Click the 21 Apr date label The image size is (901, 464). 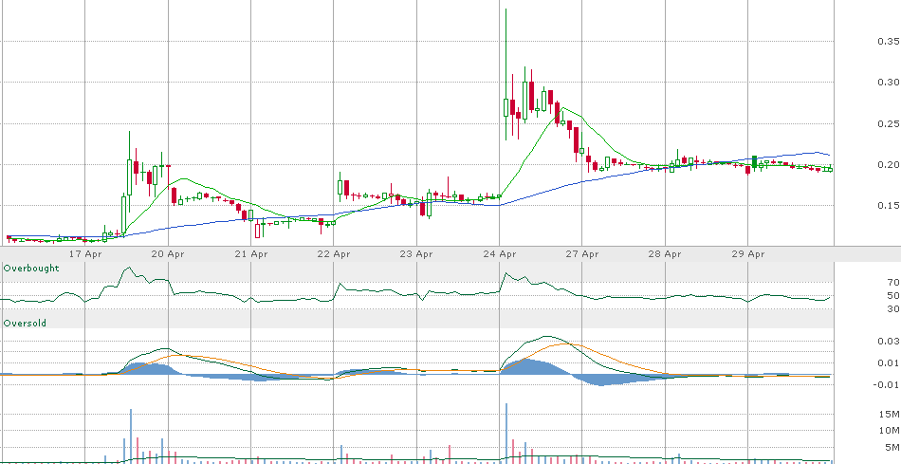click(x=251, y=253)
